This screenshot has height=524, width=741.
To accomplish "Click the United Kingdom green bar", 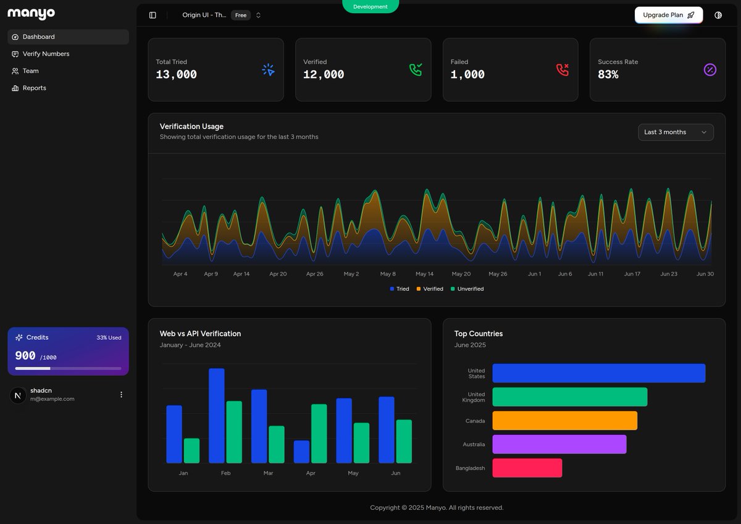I will point(570,397).
